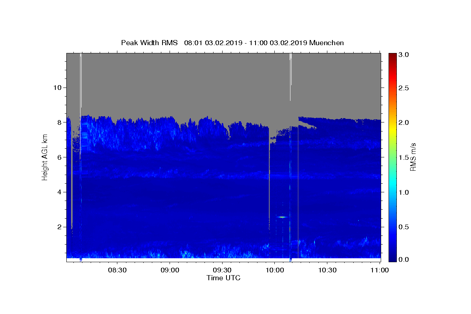Click the 'RMS m/s' colorbar label
The image size is (471, 314).
(413, 157)
